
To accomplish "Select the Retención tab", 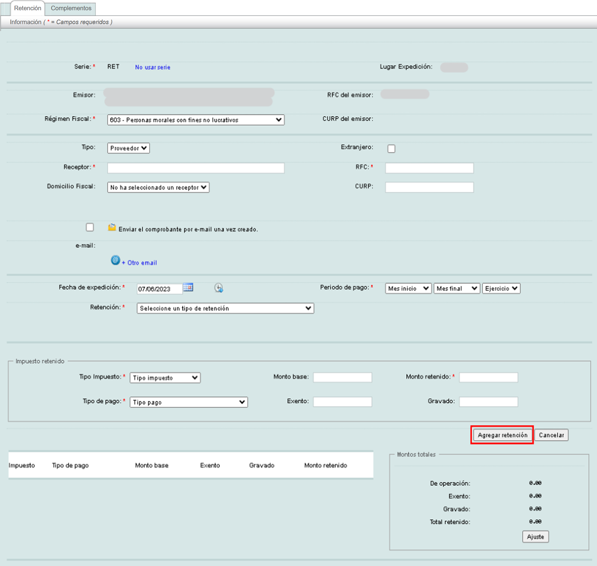I will point(27,8).
